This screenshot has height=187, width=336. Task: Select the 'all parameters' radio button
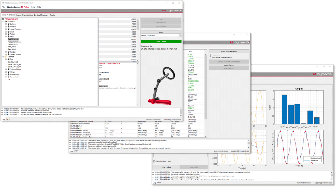[x=210, y=55]
